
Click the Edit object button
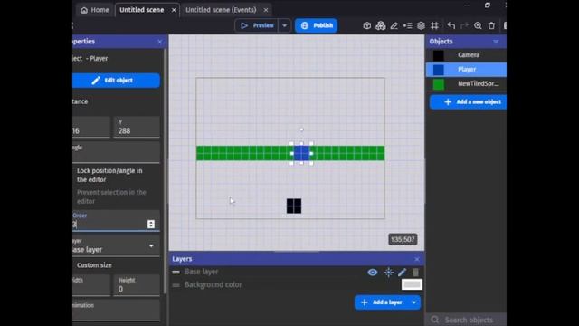pos(117,81)
